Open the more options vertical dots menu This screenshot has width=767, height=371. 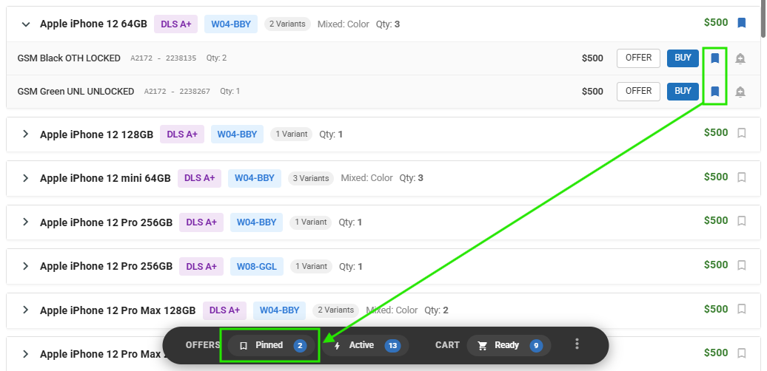(x=577, y=344)
